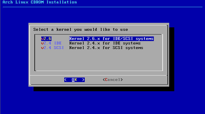Pick the v2.4 SCSI kernel tag
205x114 pixels.
coord(52,48)
